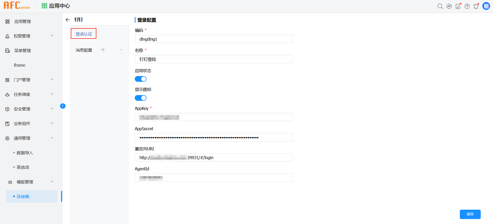Click the 安全管理 shield icon
This screenshot has height=224, width=493.
pyautogui.click(x=7, y=109)
